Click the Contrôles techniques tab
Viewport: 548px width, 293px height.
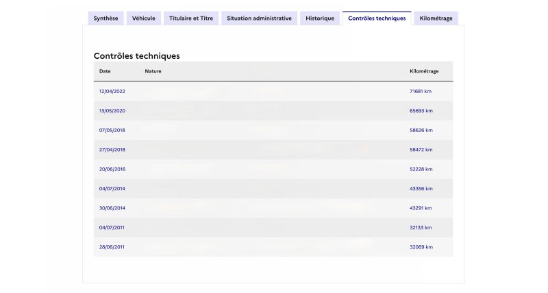click(377, 18)
